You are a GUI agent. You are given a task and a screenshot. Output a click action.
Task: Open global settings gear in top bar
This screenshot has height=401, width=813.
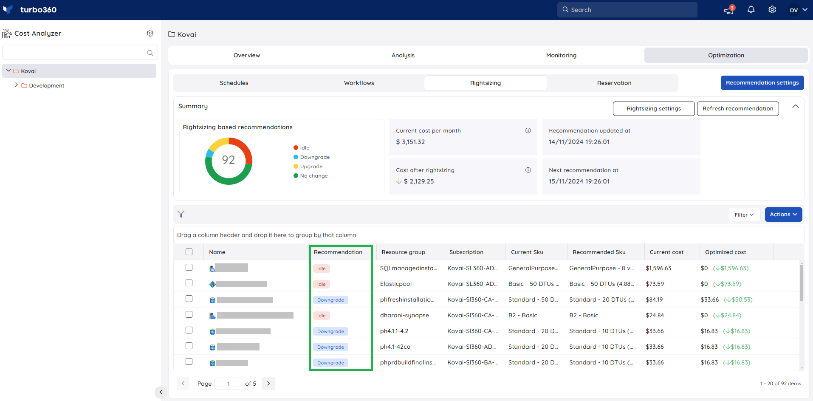772,10
